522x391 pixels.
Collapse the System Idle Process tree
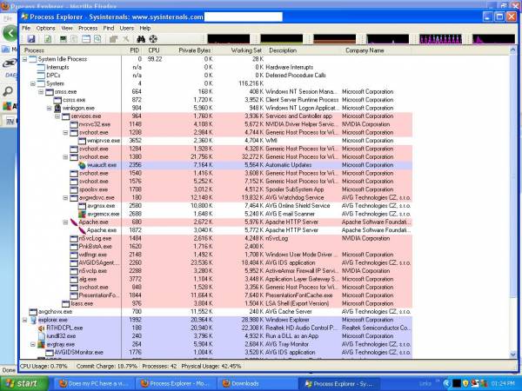[24, 59]
